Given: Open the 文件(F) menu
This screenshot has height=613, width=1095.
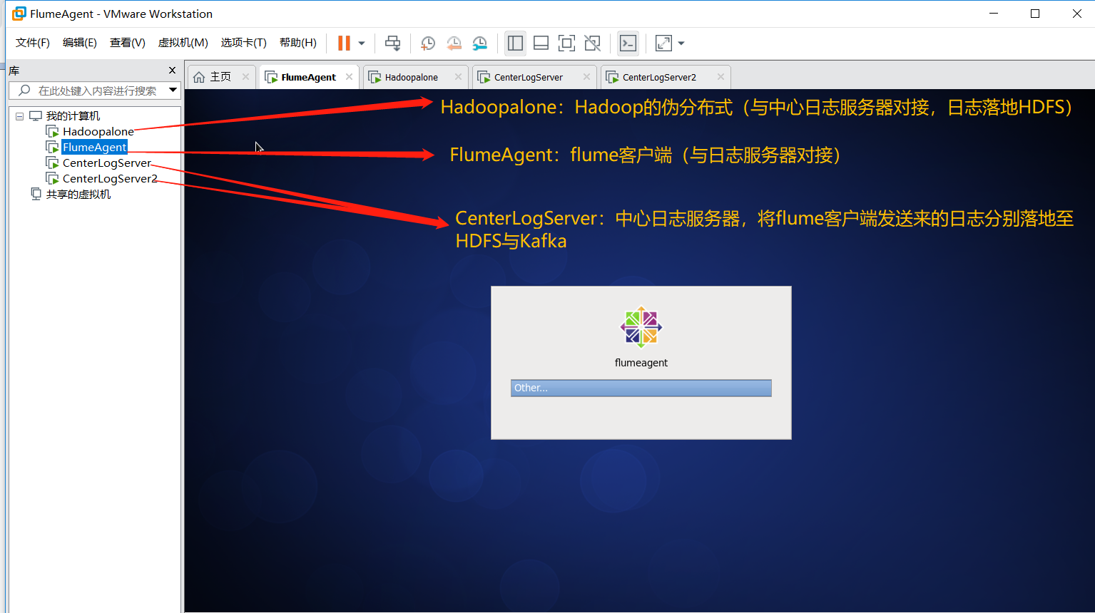Looking at the screenshot, I should pyautogui.click(x=33, y=43).
